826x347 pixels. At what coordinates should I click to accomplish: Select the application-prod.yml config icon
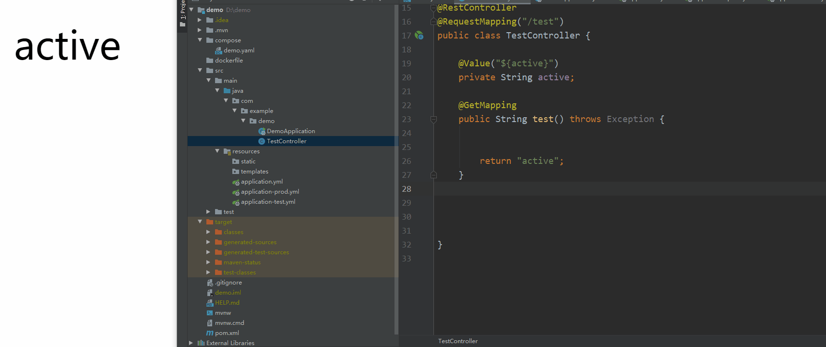point(236,192)
